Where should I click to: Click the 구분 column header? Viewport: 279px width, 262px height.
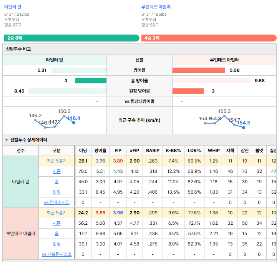pyautogui.click(x=56, y=151)
